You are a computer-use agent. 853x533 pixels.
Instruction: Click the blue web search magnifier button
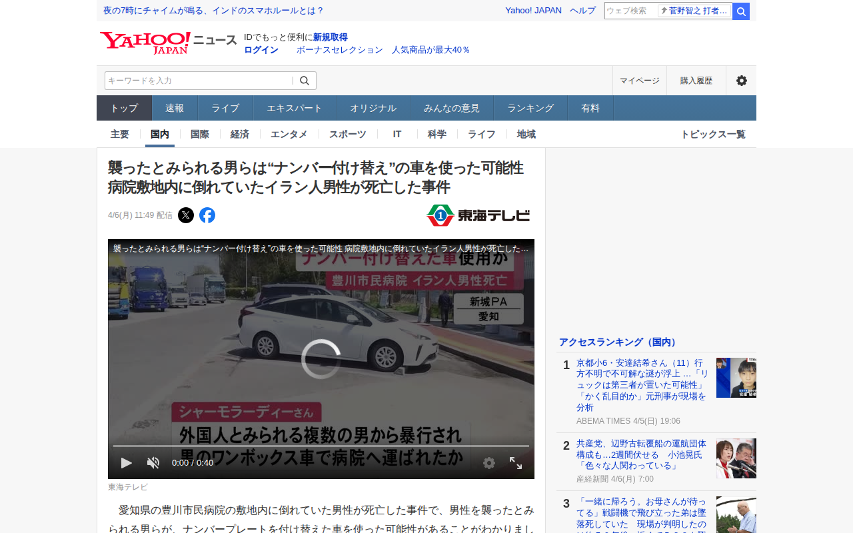[741, 11]
